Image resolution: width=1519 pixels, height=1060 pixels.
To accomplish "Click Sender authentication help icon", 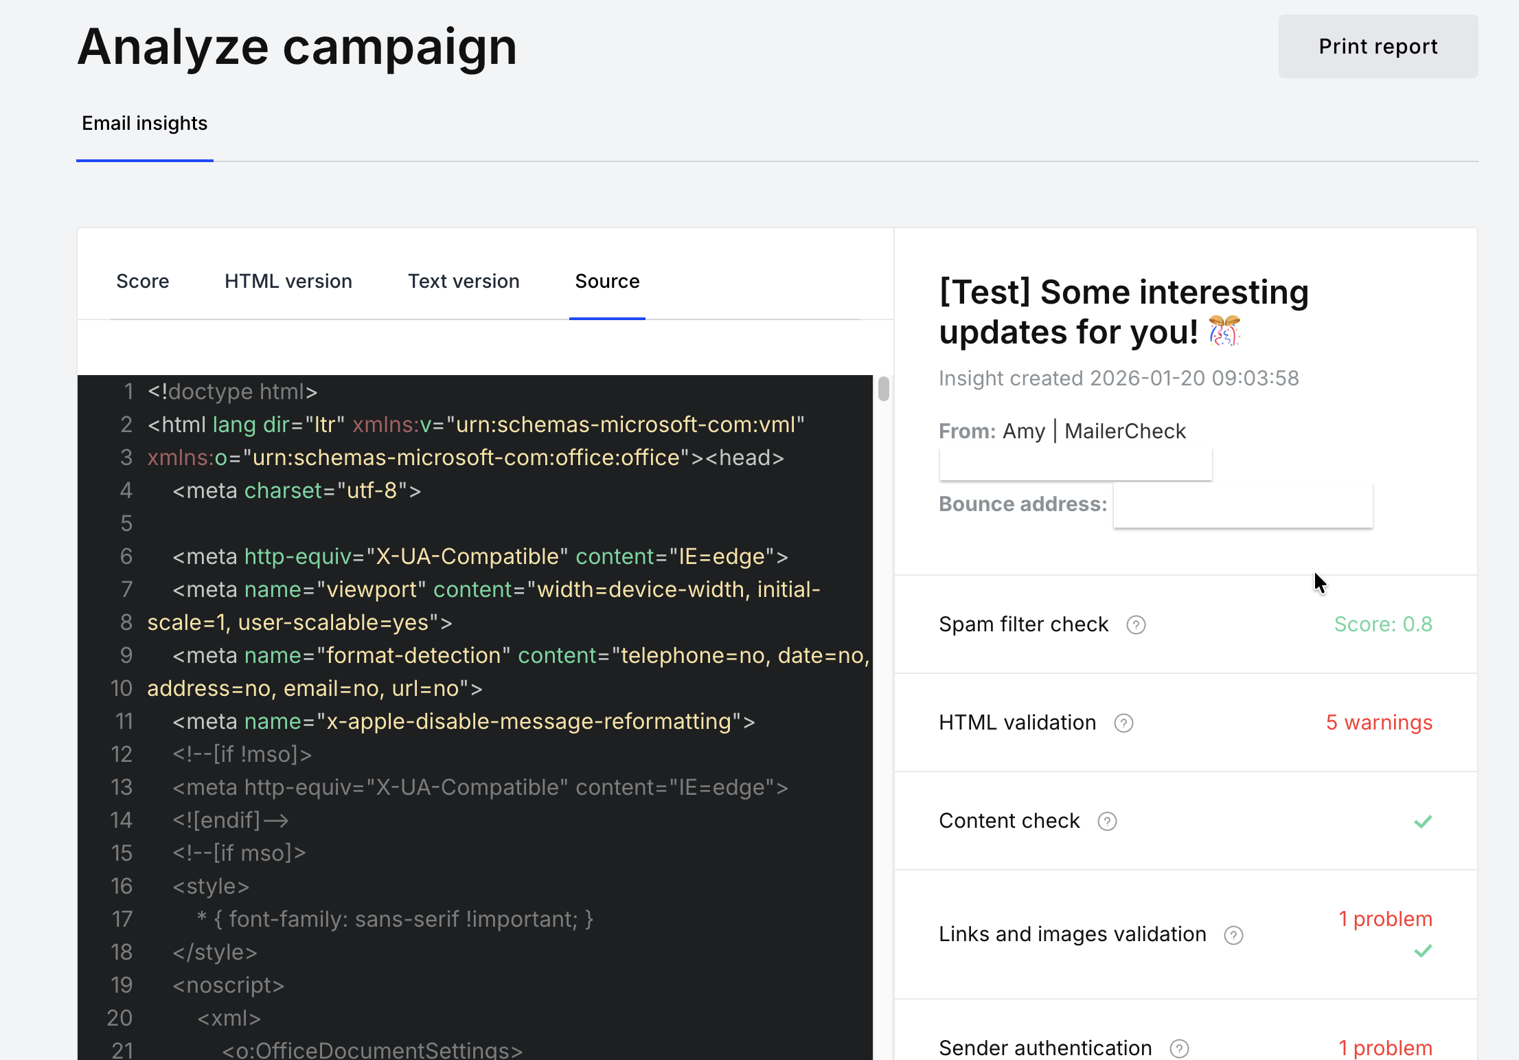I will 1179,1048.
